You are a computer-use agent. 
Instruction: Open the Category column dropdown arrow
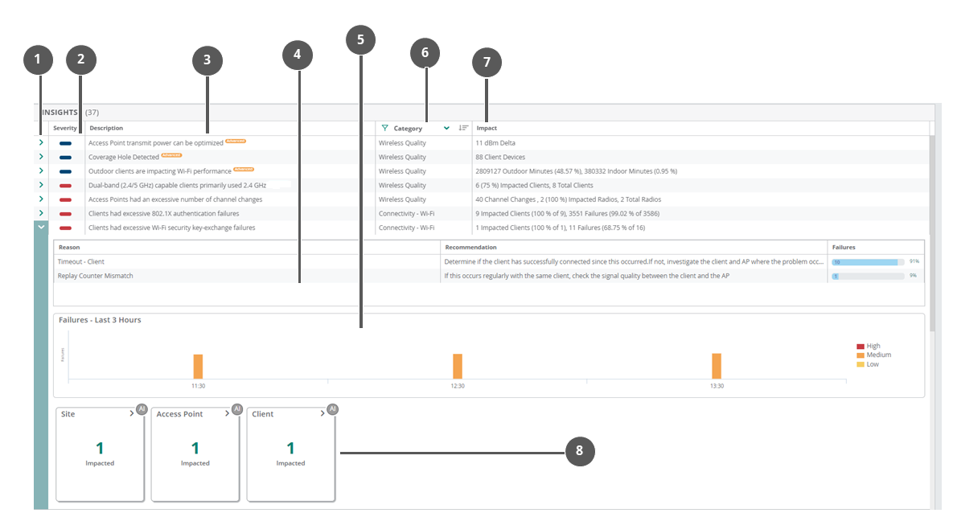tap(446, 129)
